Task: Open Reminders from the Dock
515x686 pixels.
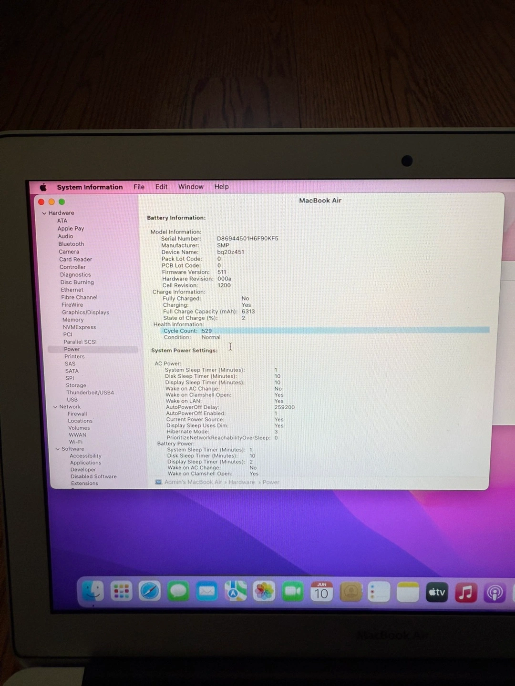Action: pyautogui.click(x=379, y=592)
